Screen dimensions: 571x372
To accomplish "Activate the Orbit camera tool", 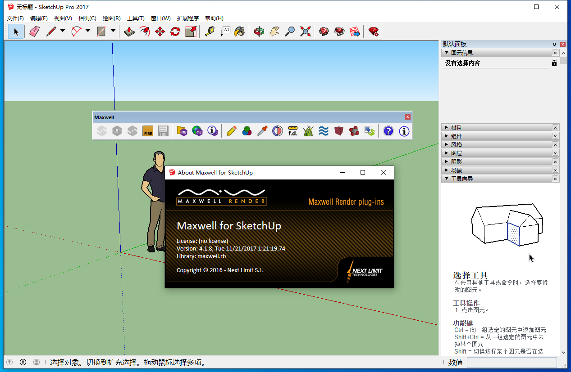I will [x=259, y=31].
